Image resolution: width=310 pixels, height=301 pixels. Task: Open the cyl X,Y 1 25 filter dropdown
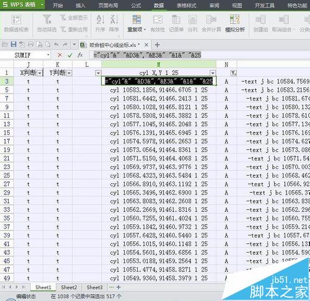(213, 73)
